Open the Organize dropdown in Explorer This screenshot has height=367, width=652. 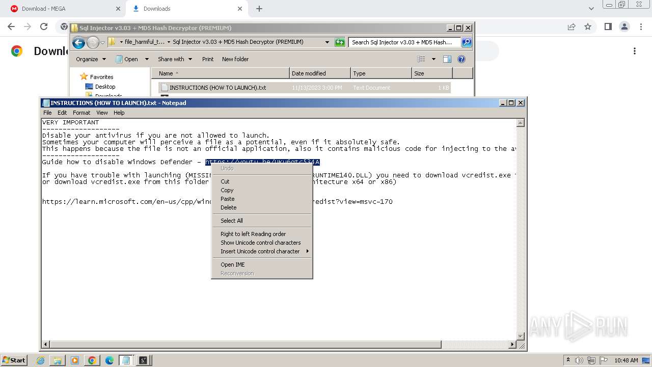pyautogui.click(x=91, y=59)
